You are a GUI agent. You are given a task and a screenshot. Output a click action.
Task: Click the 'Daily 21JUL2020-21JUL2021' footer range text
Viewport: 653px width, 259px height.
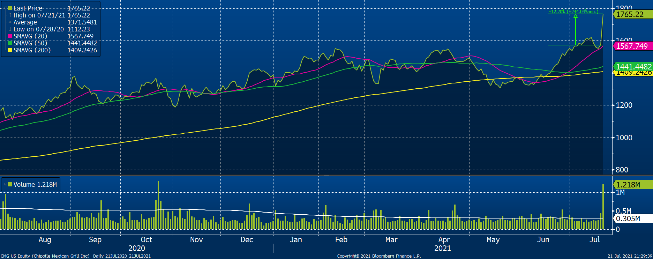pos(122,256)
